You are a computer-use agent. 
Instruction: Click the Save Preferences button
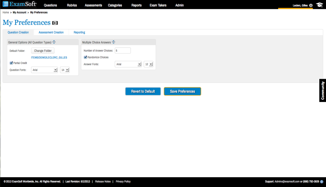[182, 91]
